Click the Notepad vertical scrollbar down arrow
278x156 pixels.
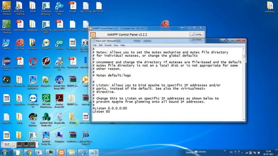[x=244, y=120]
